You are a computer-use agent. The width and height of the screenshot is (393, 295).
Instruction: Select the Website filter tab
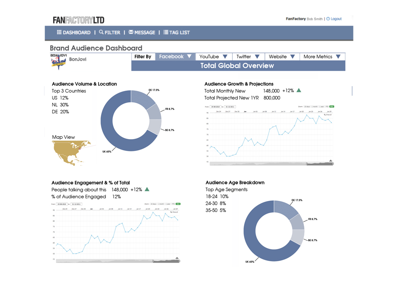coord(282,56)
